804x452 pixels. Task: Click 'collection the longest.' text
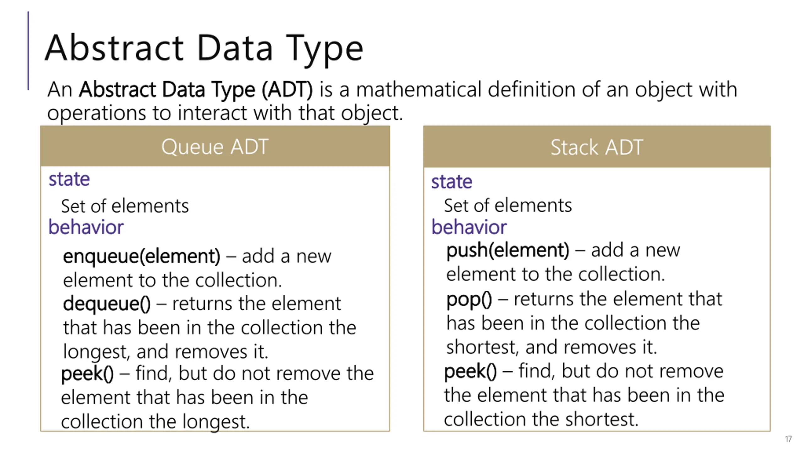pos(155,421)
